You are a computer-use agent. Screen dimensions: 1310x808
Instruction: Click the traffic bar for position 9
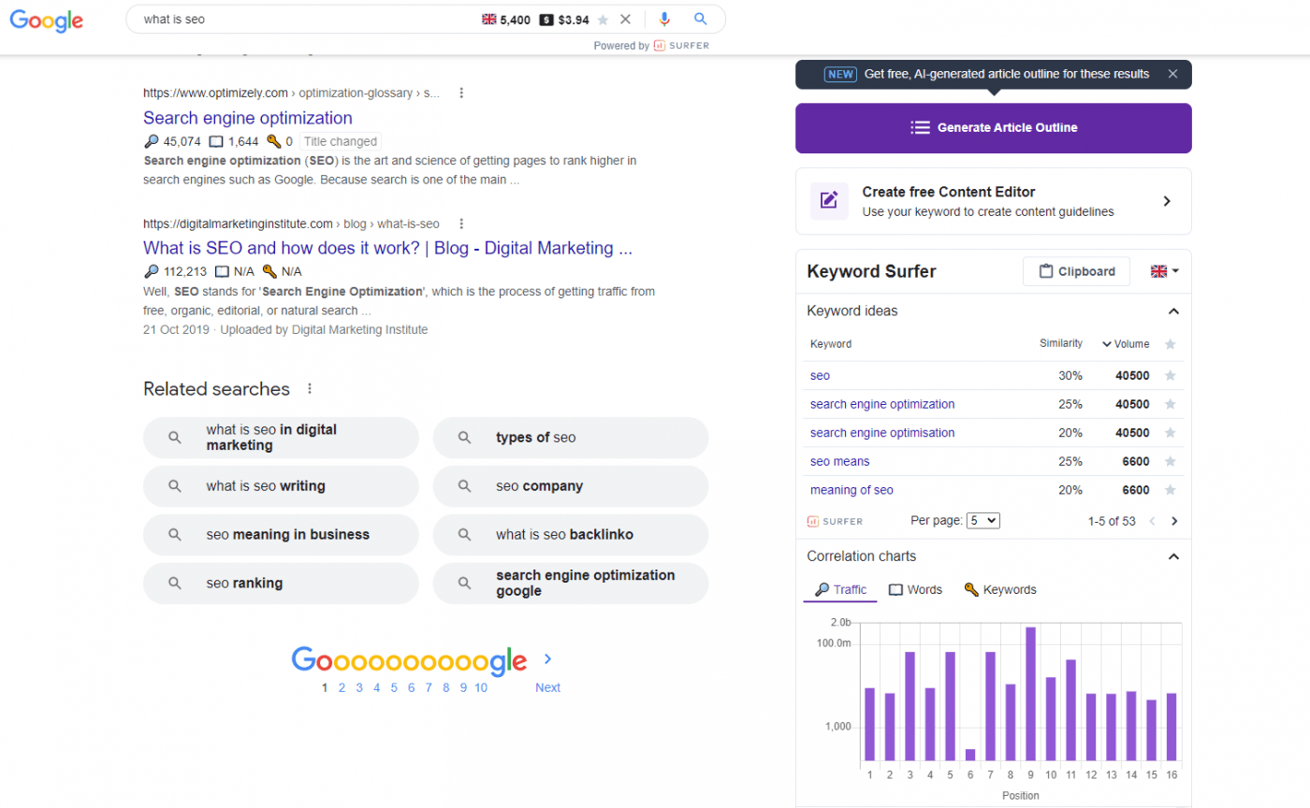pyautogui.click(x=1030, y=694)
